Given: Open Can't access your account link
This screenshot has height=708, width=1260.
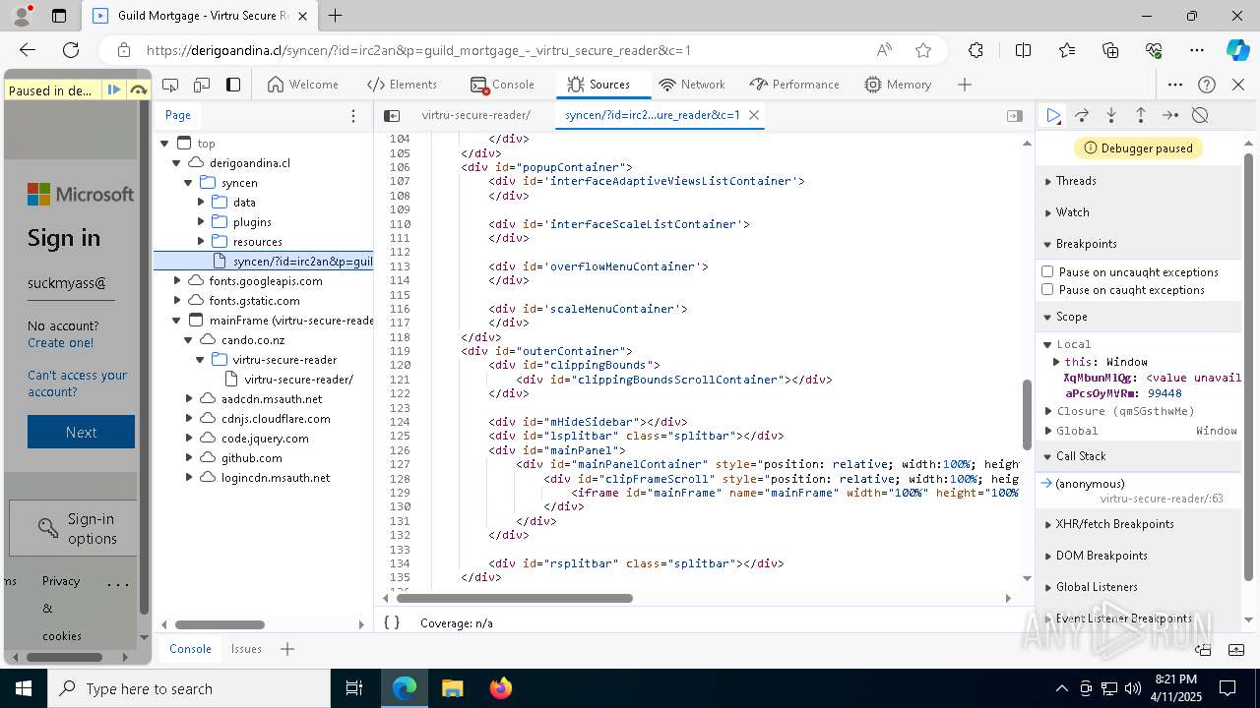Looking at the screenshot, I should coord(77,383).
